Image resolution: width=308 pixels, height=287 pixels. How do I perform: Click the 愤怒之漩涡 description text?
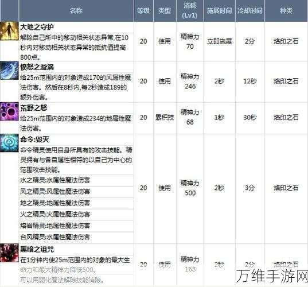click(x=76, y=87)
